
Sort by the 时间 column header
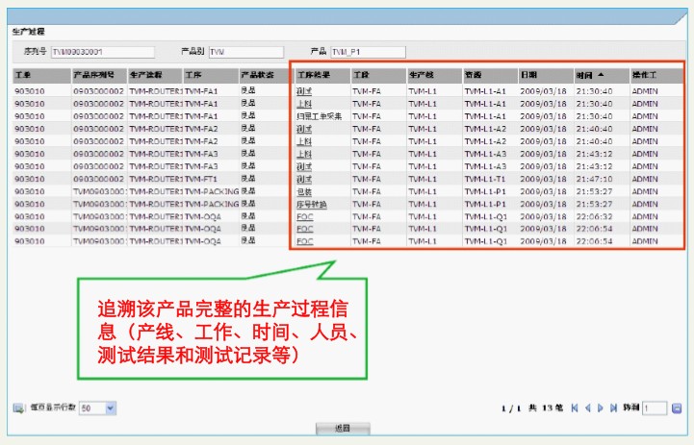point(602,76)
